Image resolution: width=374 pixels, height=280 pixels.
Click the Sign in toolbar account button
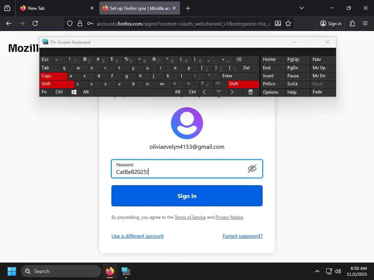(x=331, y=23)
